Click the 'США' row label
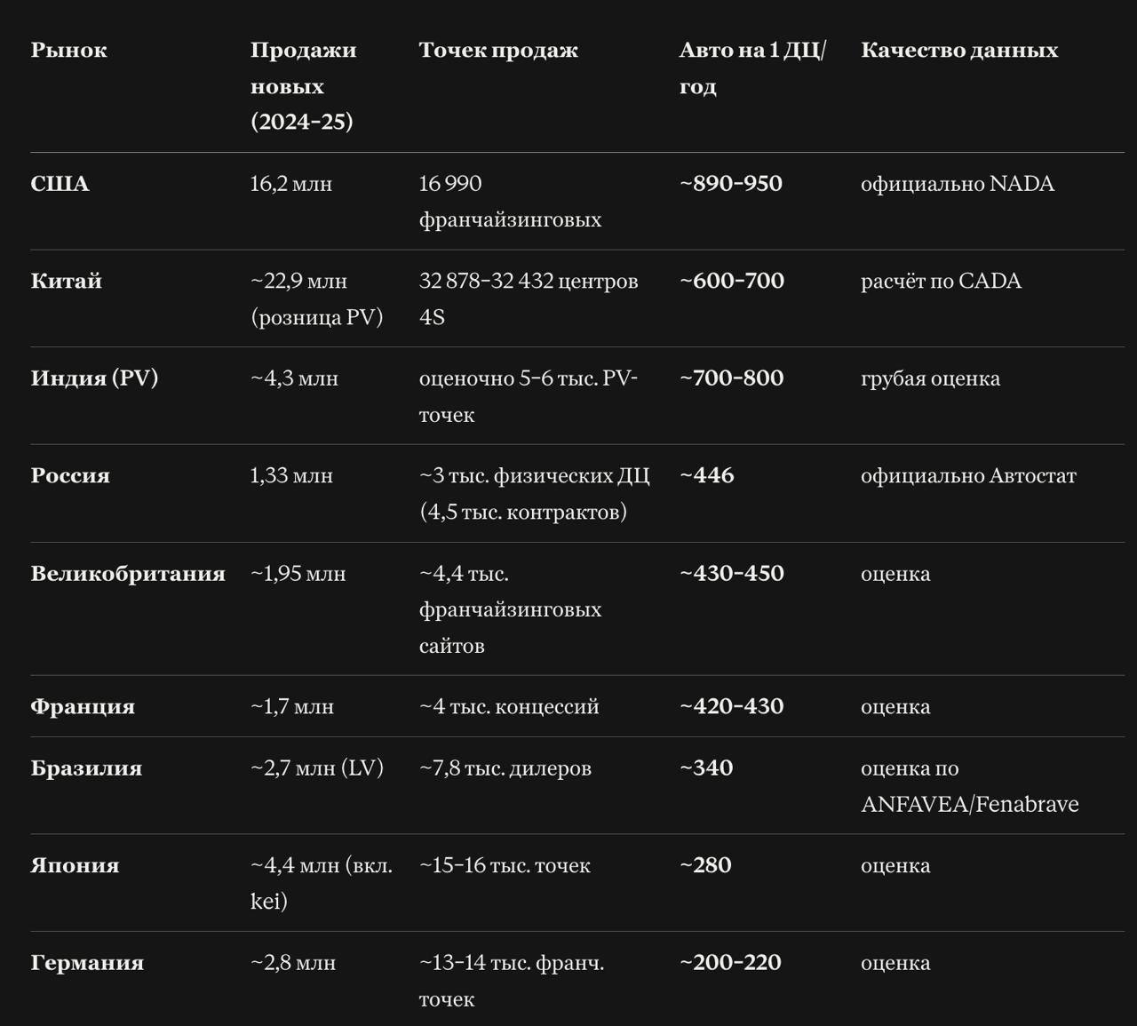 (60, 184)
